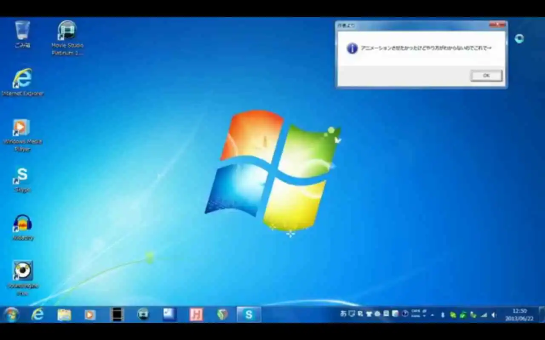Click OK in the message dialog
The width and height of the screenshot is (545, 340).
coord(486,76)
